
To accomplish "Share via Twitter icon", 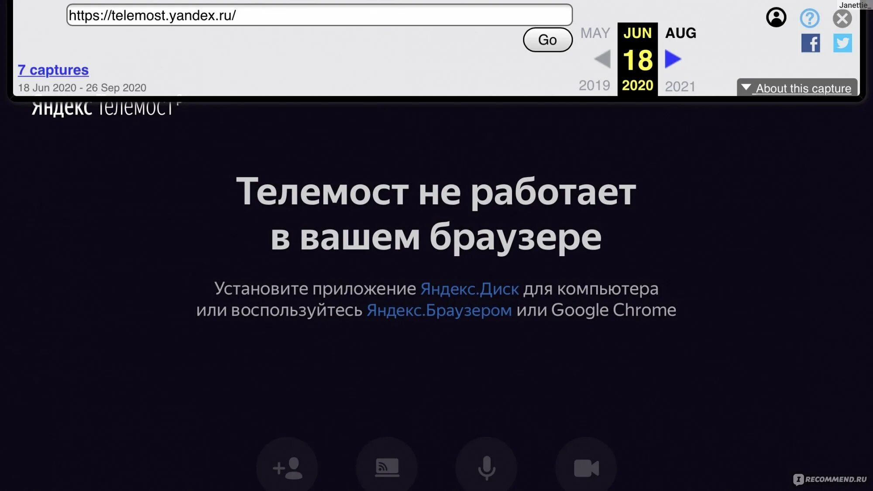I will point(842,43).
